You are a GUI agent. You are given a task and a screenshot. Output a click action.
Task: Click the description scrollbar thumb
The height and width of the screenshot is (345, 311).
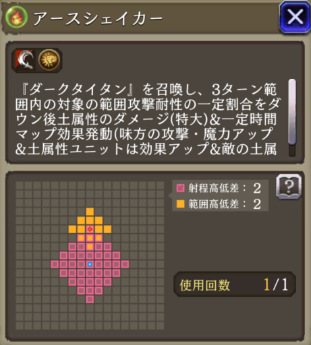pos(292,111)
